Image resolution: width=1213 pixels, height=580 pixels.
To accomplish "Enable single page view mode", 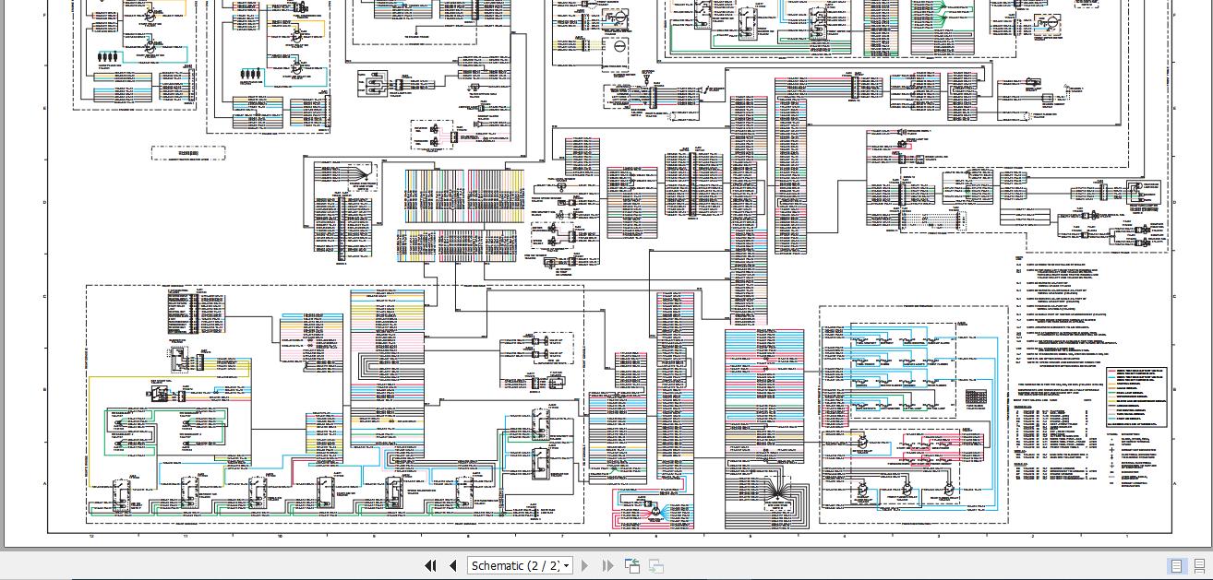I will (x=1177, y=565).
